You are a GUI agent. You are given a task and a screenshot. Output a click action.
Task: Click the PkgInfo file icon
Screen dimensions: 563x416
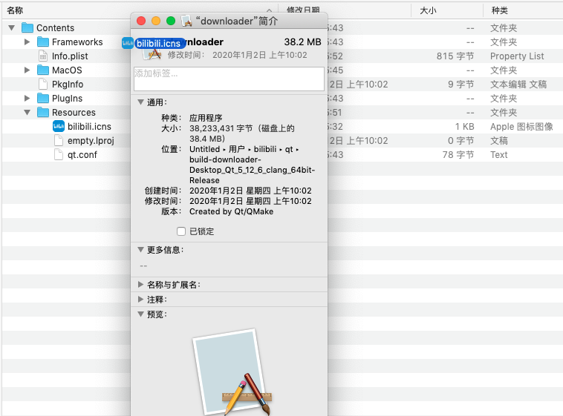43,84
